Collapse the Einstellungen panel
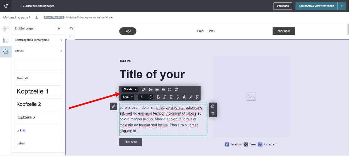The image size is (349, 156). click(x=58, y=28)
